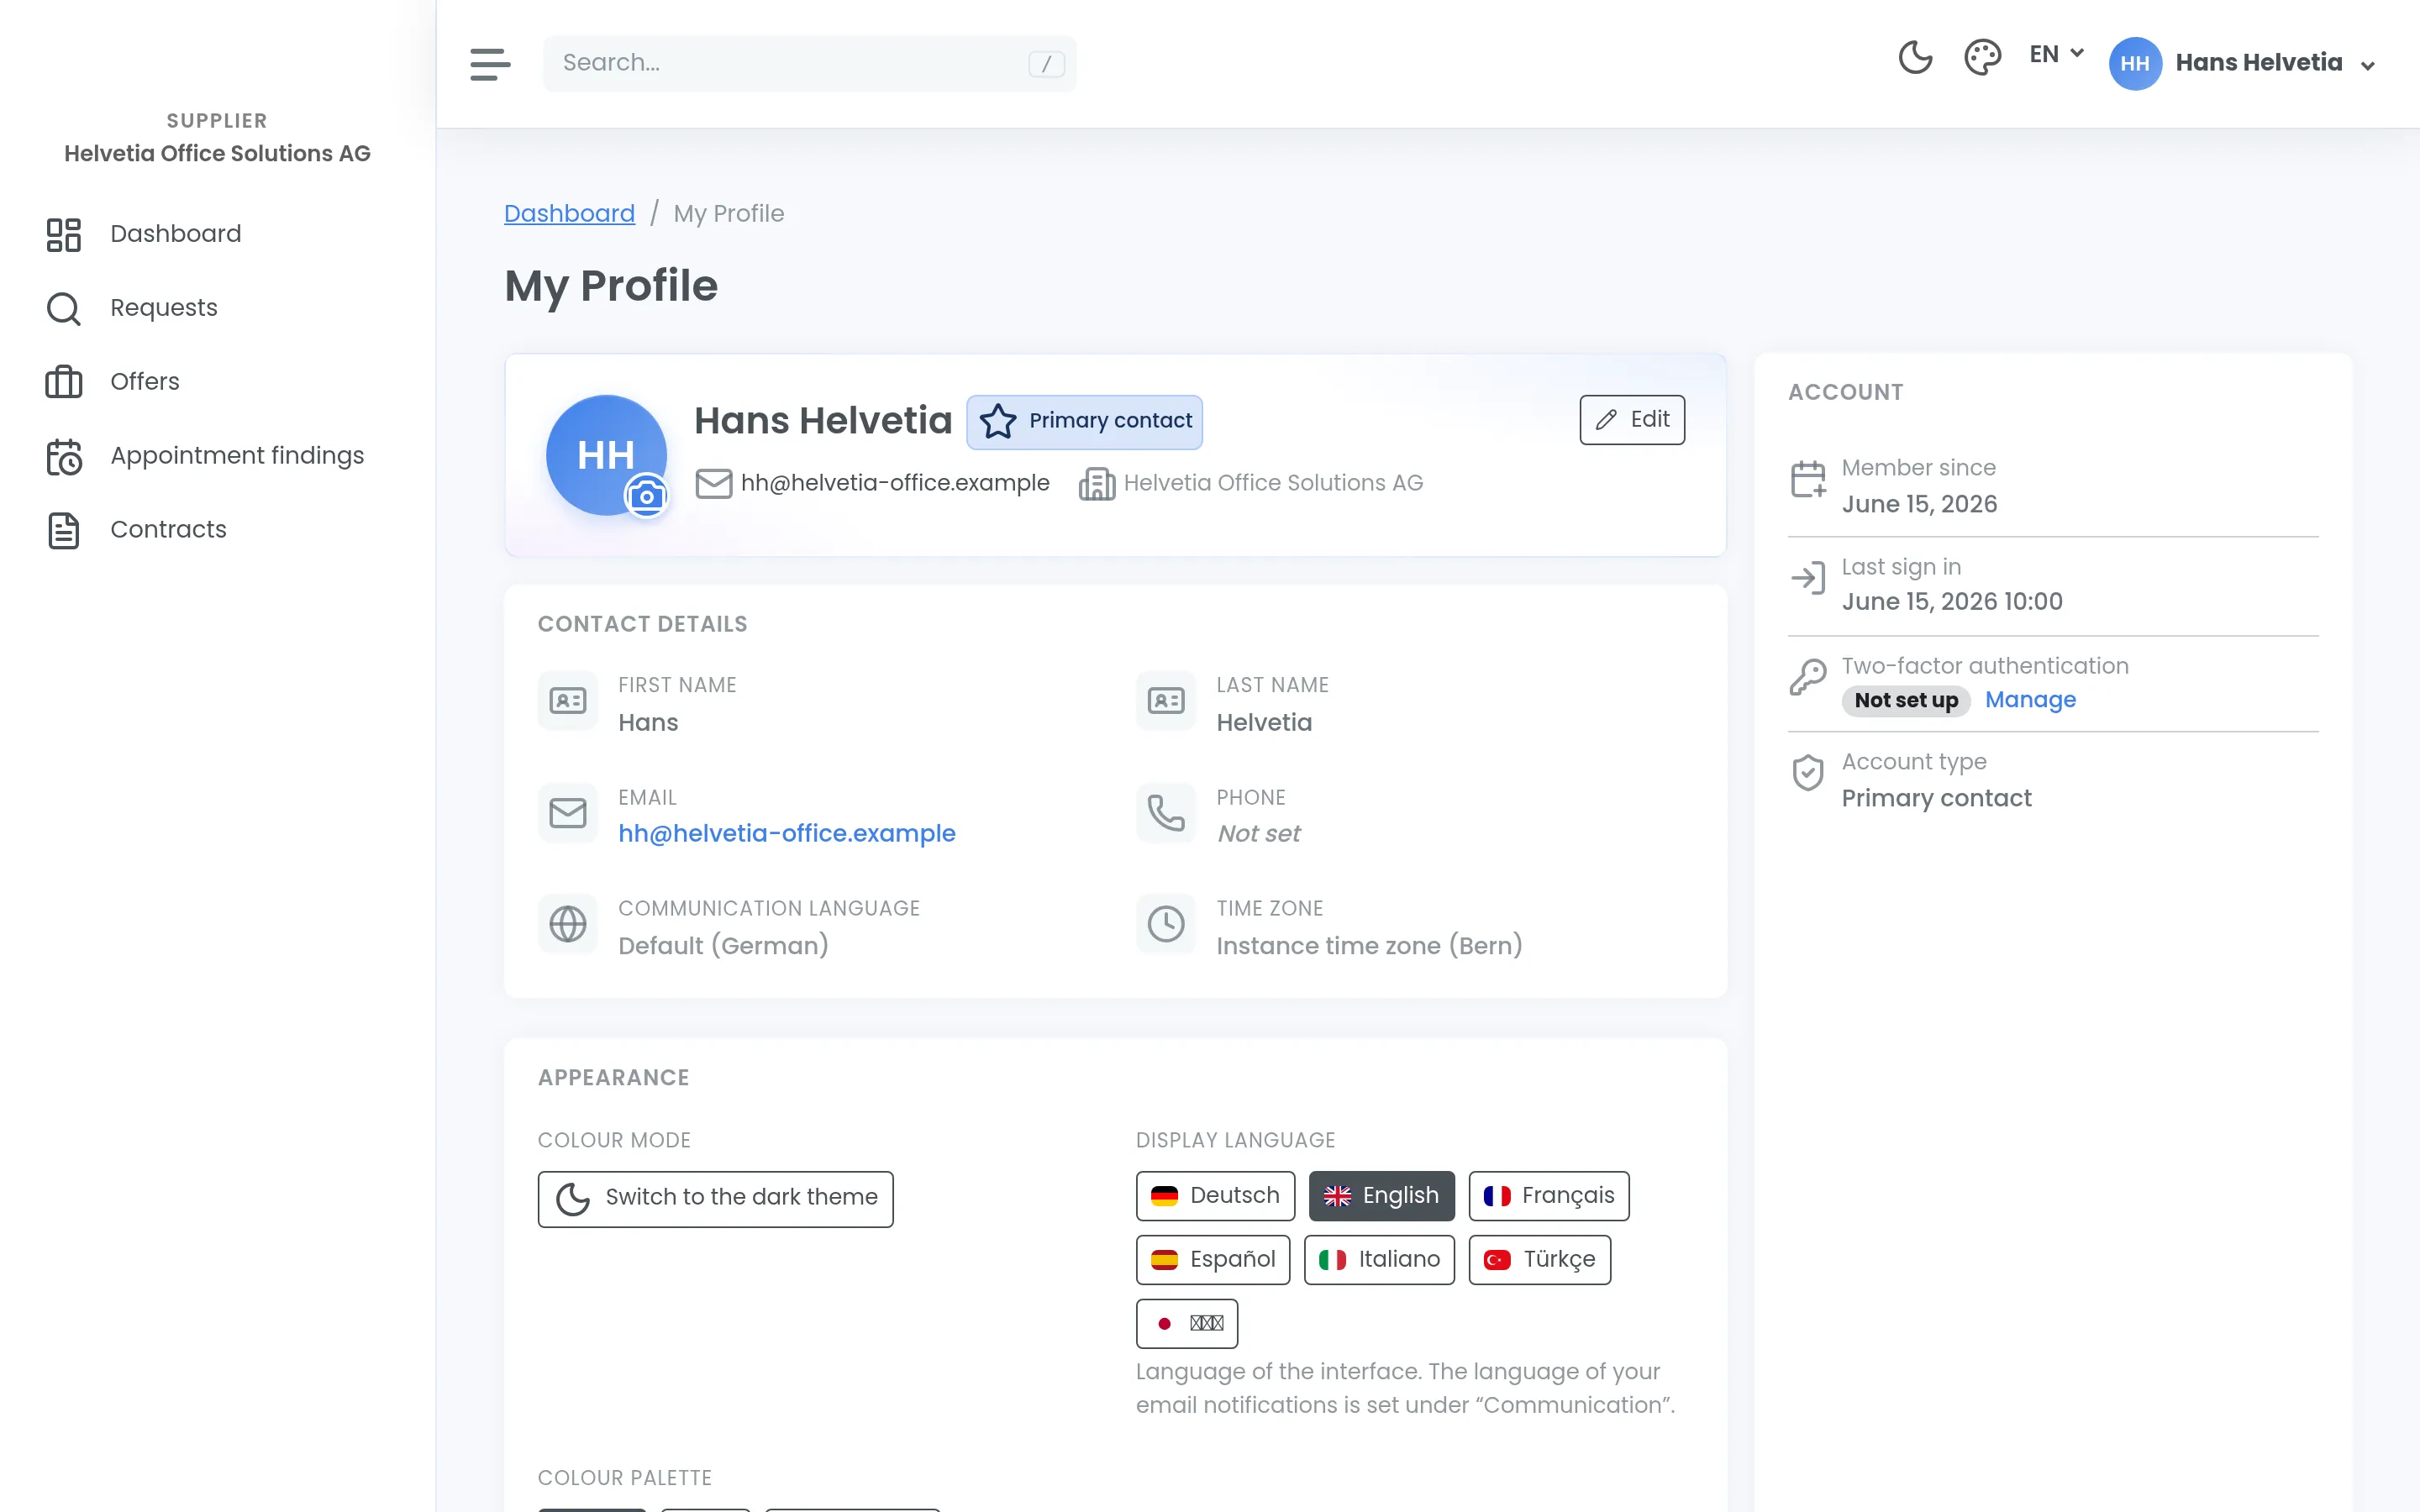Viewport: 2420px width, 1512px height.
Task: Click the Member since calendar icon
Action: point(1808,479)
